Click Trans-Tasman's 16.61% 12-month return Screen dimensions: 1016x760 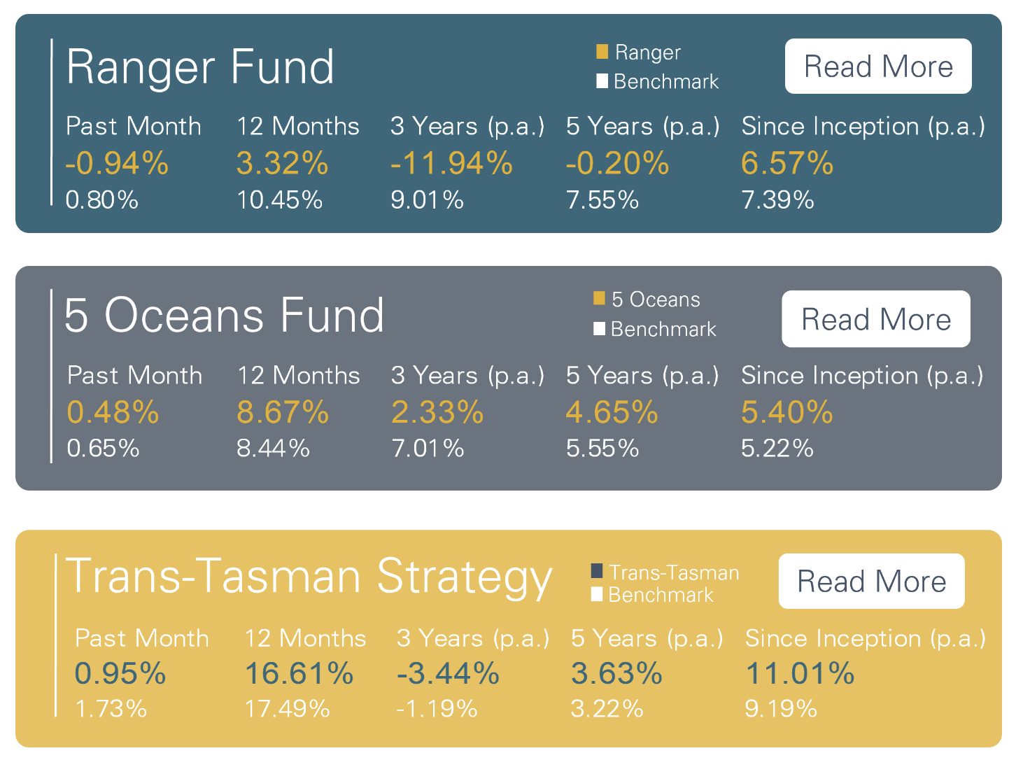[x=299, y=674]
